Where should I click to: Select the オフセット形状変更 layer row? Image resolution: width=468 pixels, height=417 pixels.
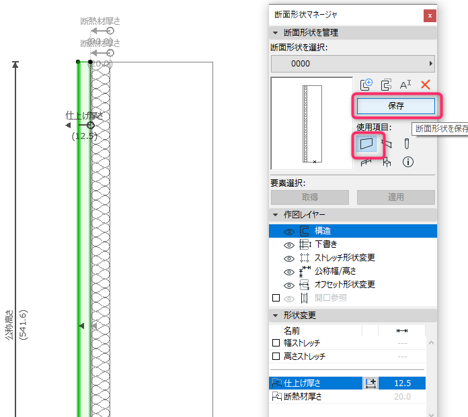click(353, 285)
